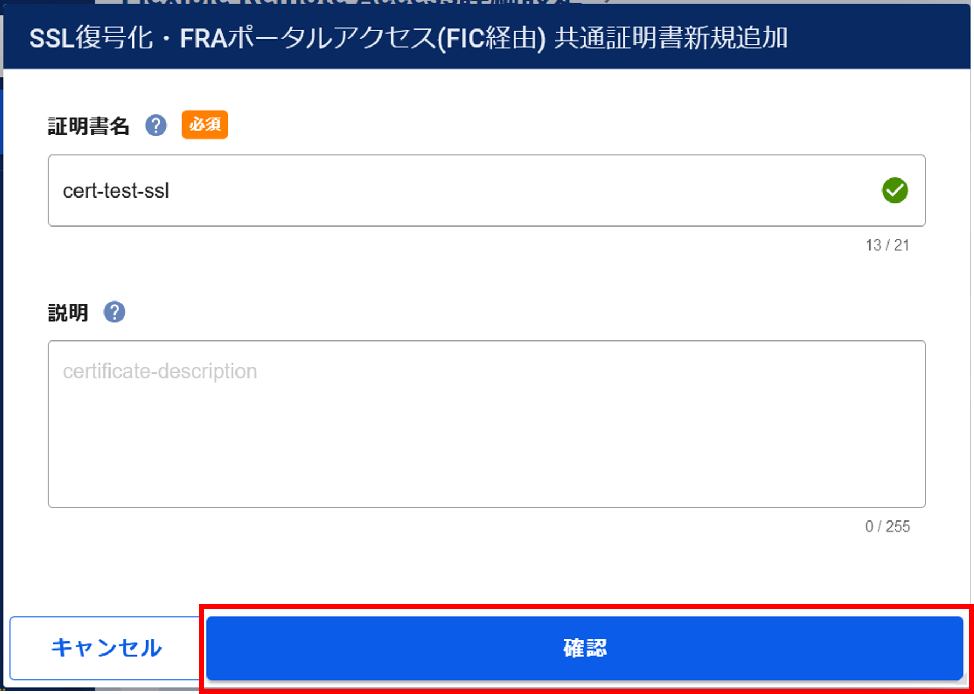Click the help icon beside 証明書名
The image size is (974, 694).
point(156,126)
